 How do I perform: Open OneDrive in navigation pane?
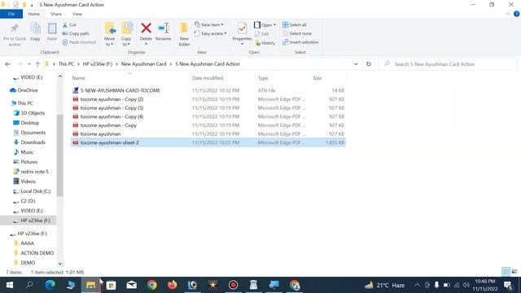[x=24, y=90]
